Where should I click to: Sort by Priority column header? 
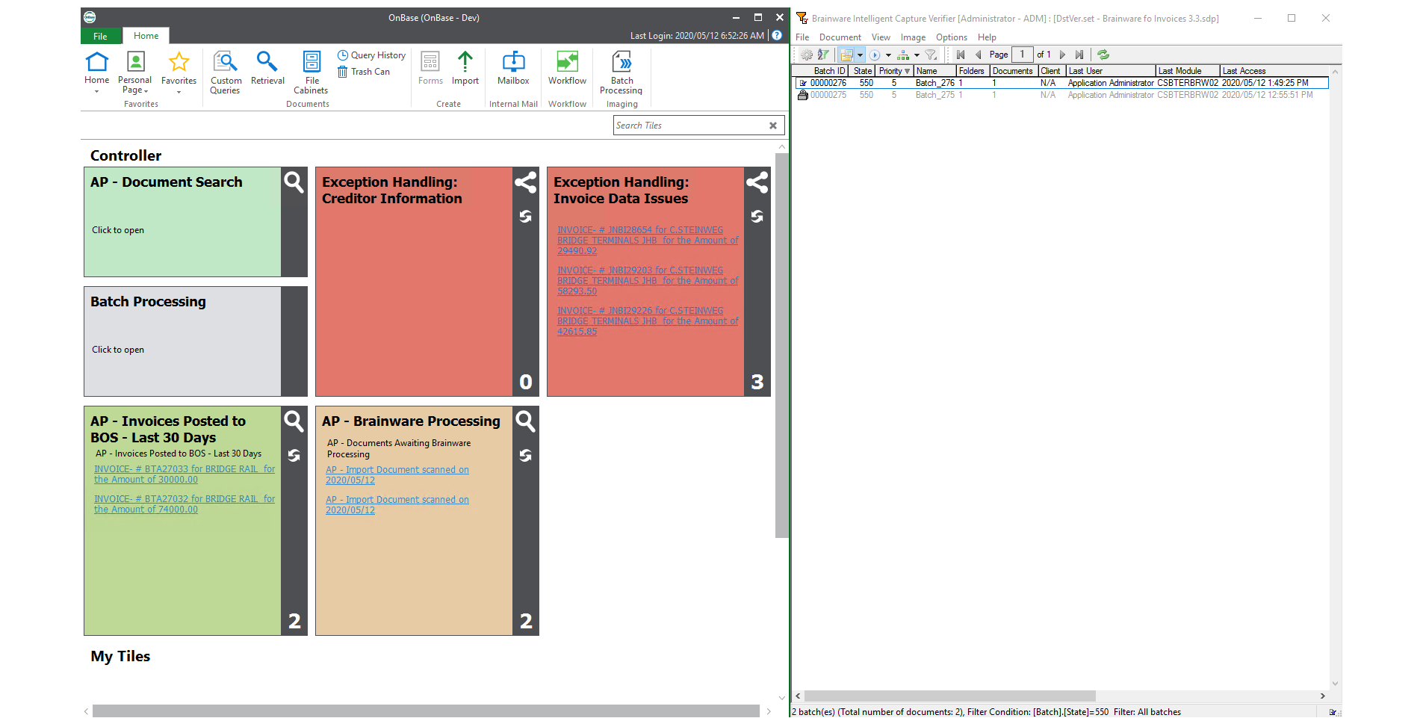point(894,71)
